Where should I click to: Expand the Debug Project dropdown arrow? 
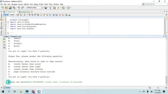66,8
